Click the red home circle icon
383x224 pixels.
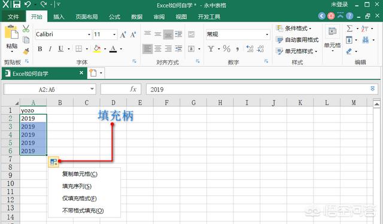(x=331, y=16)
